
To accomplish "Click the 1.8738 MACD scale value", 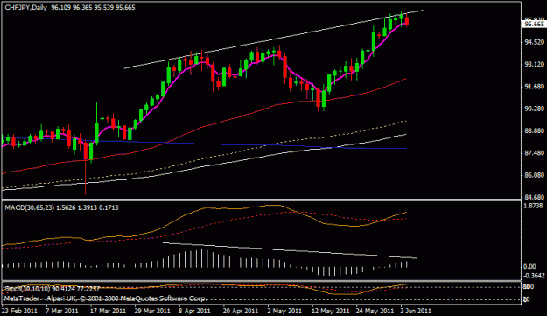I will pos(533,206).
